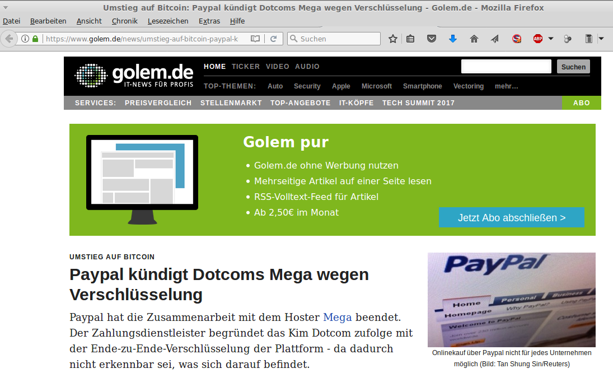This screenshot has width=613, height=373.
Task: Open the TECH SUMMIT 2017 link
Action: [x=418, y=103]
